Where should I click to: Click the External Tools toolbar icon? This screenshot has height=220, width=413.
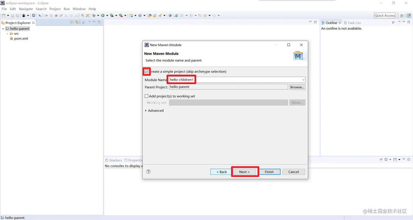[121, 16]
